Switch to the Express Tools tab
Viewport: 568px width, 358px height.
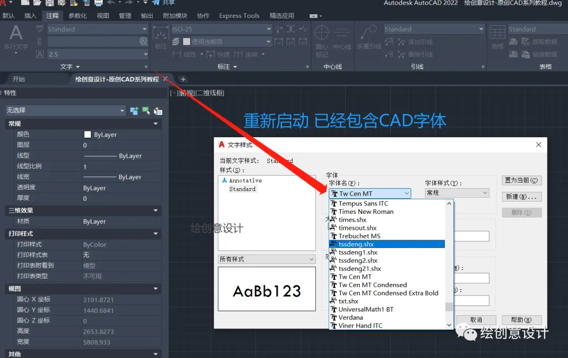coord(239,16)
